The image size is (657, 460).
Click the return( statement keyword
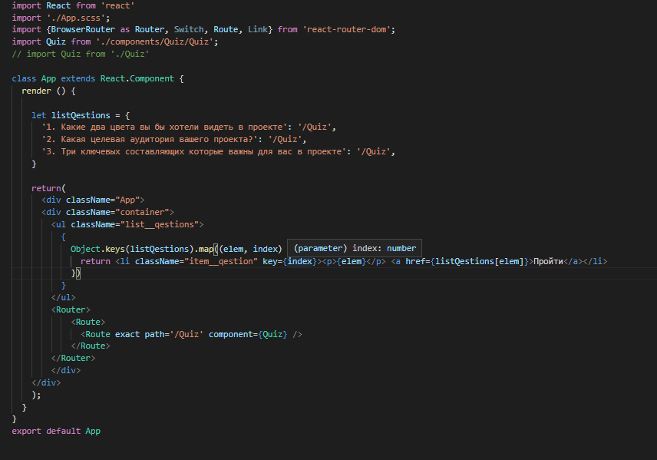48,188
